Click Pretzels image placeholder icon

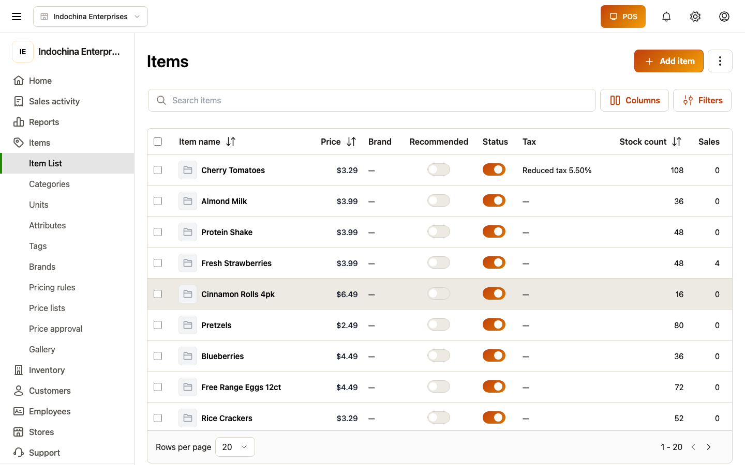188,325
